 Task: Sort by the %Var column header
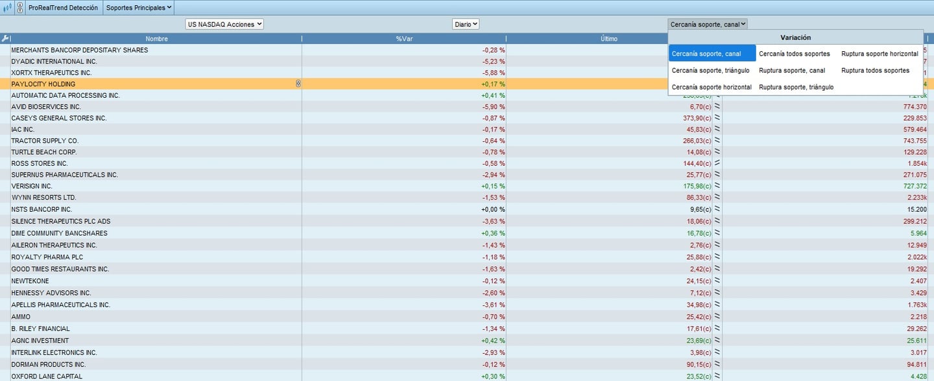pyautogui.click(x=403, y=39)
